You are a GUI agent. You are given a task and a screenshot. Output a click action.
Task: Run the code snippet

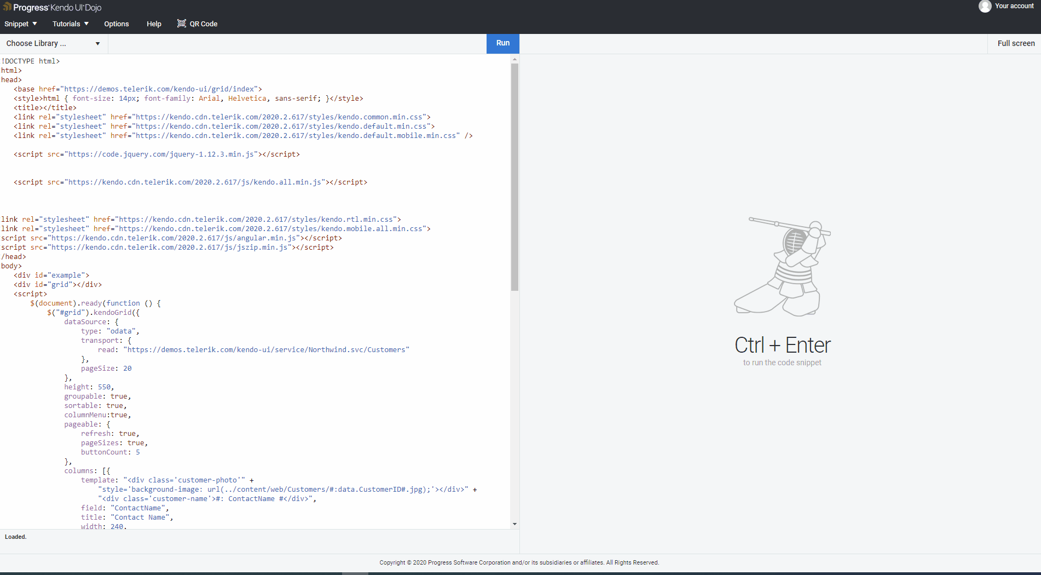[x=503, y=43]
